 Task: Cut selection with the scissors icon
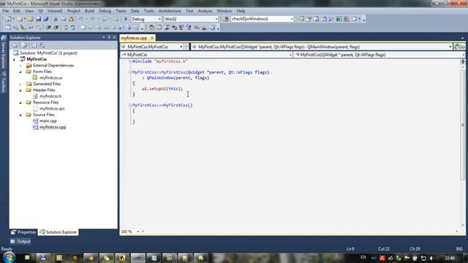[x=56, y=19]
